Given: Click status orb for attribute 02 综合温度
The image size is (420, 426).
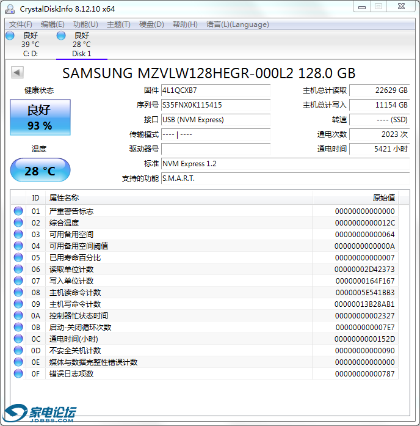Looking at the screenshot, I should pyautogui.click(x=18, y=222).
